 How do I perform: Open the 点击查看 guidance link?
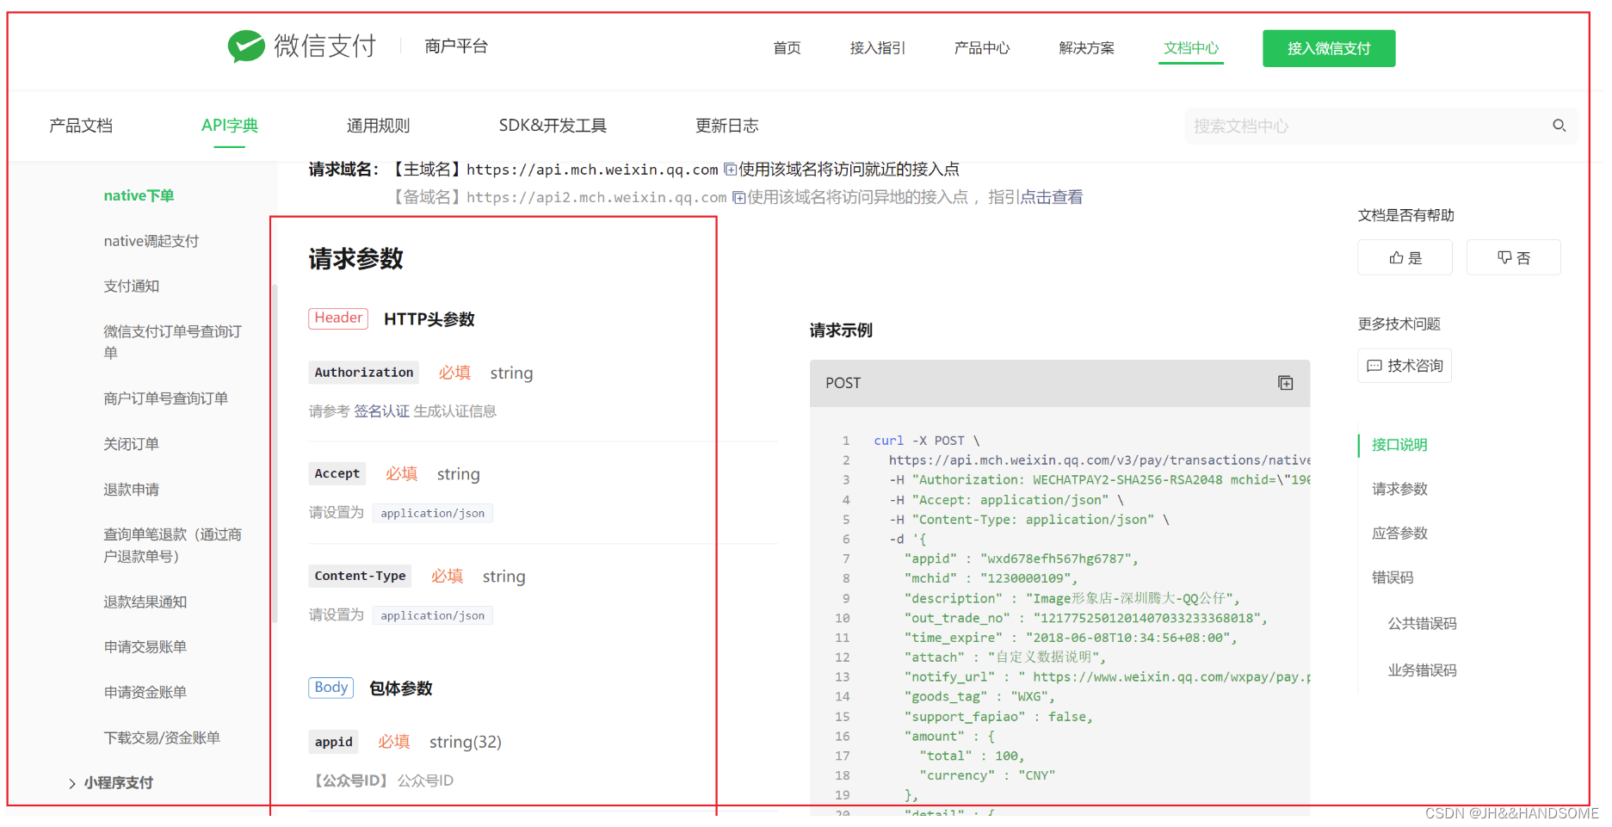pyautogui.click(x=1051, y=197)
